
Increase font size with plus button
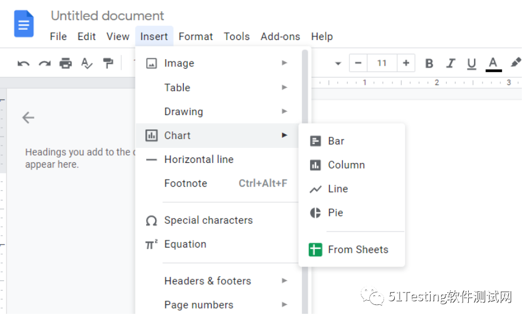pos(406,63)
